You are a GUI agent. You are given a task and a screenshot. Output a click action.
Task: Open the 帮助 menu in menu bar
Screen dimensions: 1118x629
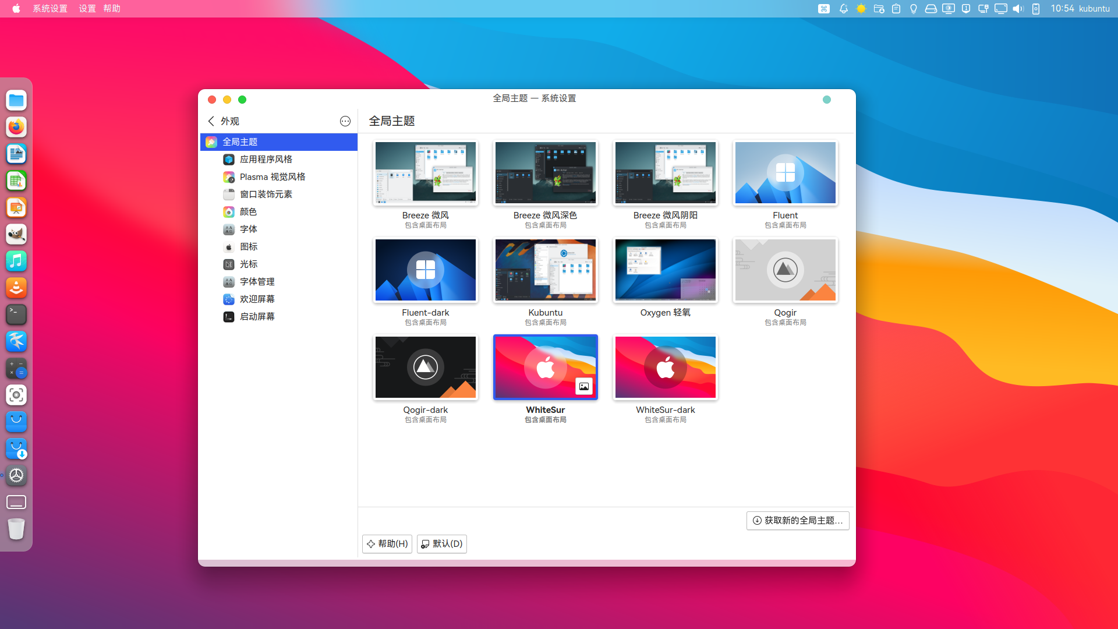(112, 9)
